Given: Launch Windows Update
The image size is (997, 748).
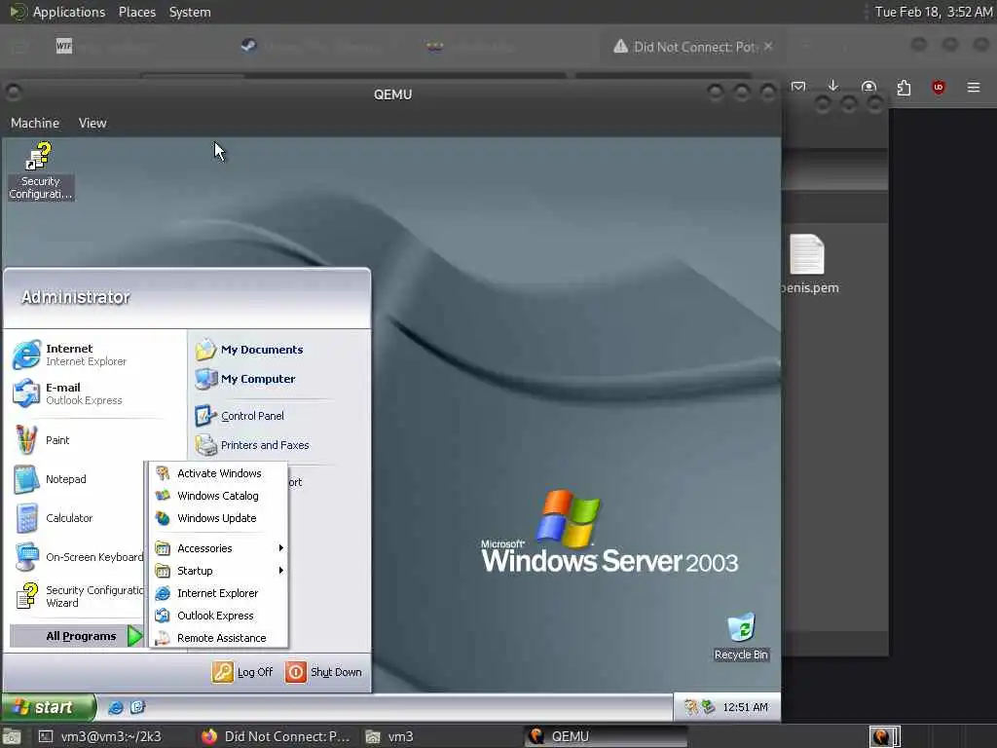Looking at the screenshot, I should point(218,518).
